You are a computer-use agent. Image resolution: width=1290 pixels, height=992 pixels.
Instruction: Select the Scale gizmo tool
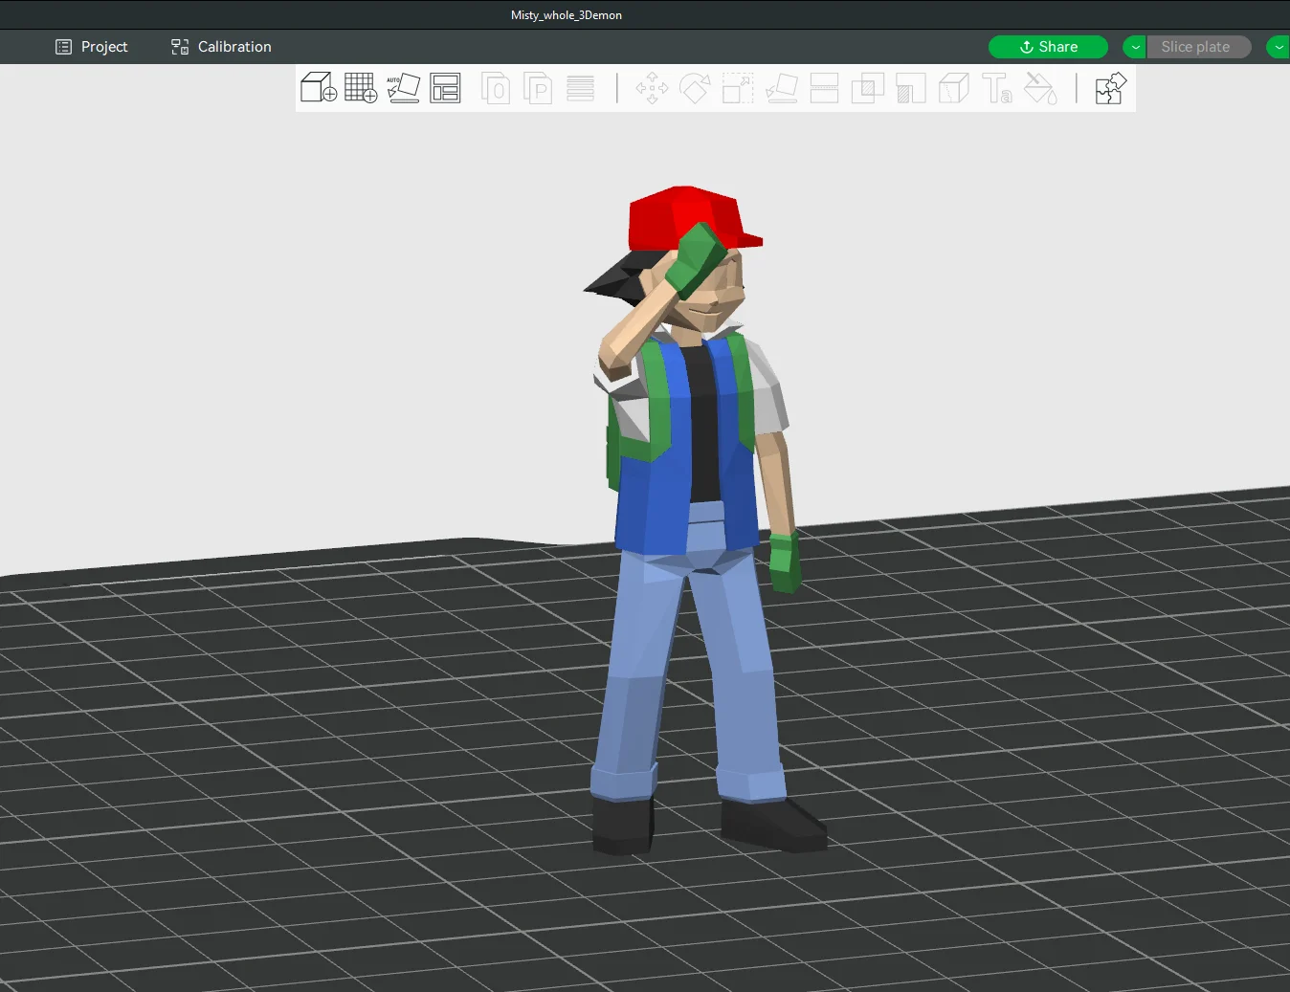click(x=738, y=88)
